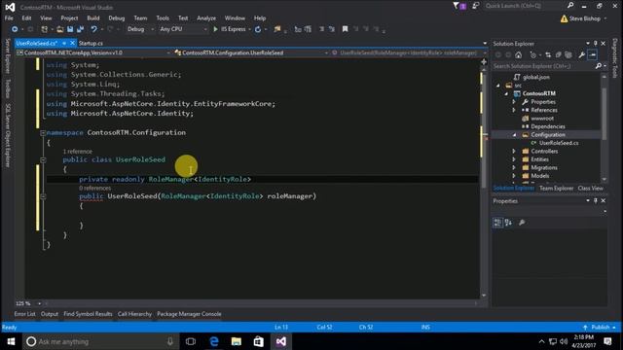This screenshot has height=350, width=623.
Task: Click the Browser Refresh icon in the toolbar
Action: point(258,29)
